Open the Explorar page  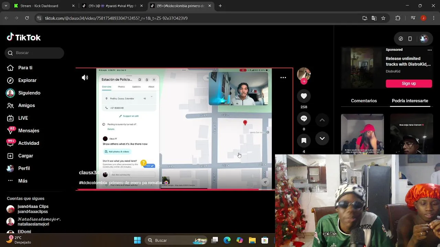click(22, 80)
